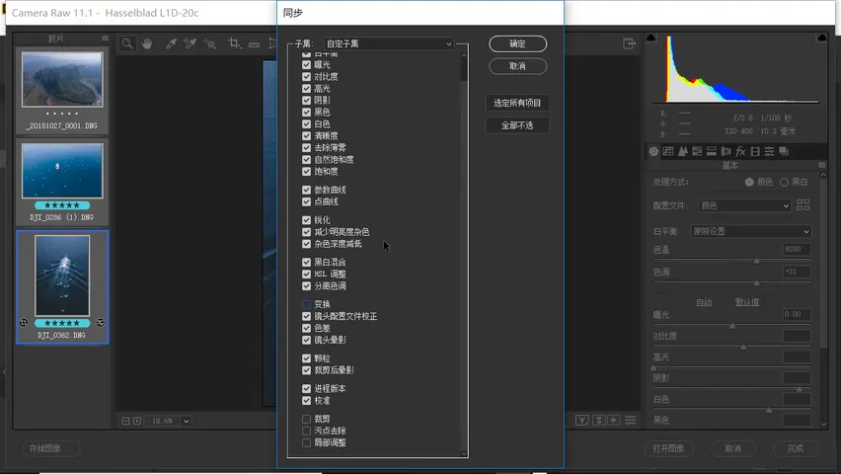
Task: Click the 取消 button in sync dialog
Action: tap(517, 66)
